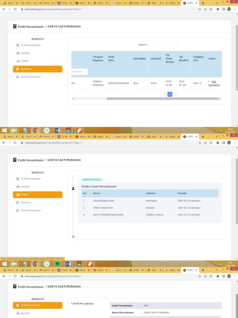Click the person icon on the Direksi timeline
Screen dimensions: 238x318
pos(73,189)
